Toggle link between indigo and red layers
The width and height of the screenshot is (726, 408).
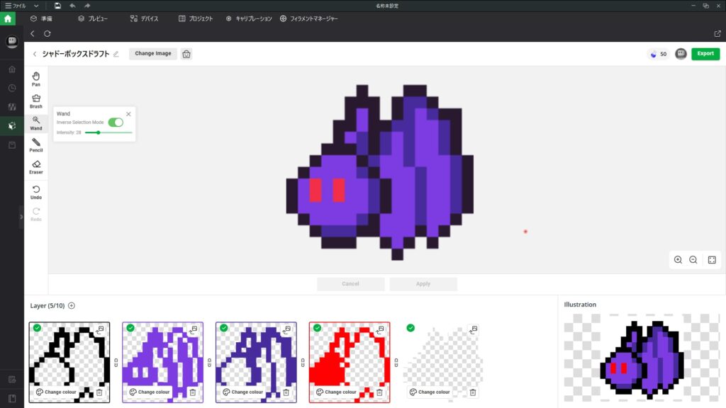coord(303,363)
